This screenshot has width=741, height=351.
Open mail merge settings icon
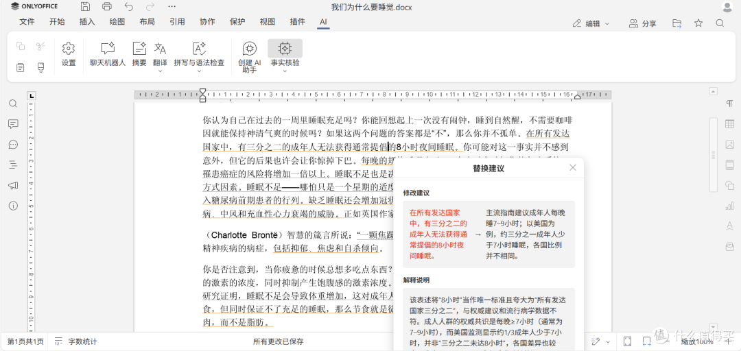click(729, 246)
